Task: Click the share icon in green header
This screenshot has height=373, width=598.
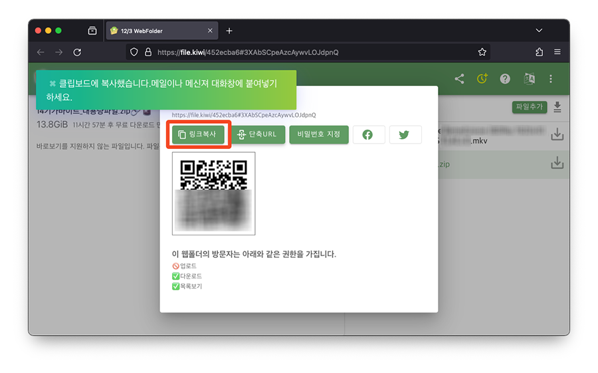Action: 459,79
